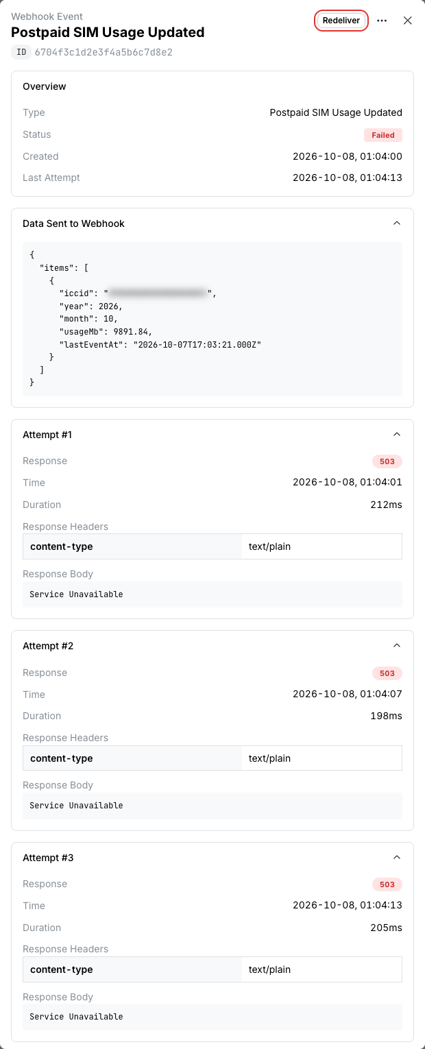Select the event ID 6704f3c1d2e3f4a5b6c7d8e2

click(x=104, y=52)
